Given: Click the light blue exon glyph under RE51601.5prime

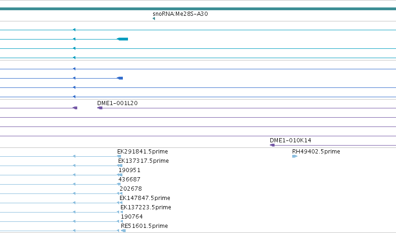Looking at the screenshot, I should point(123,231).
